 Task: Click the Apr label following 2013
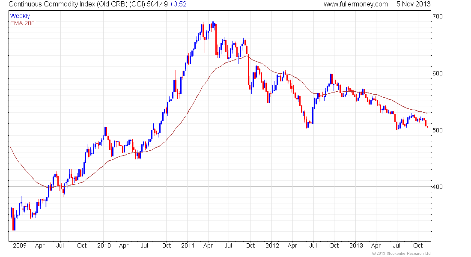point(376,245)
